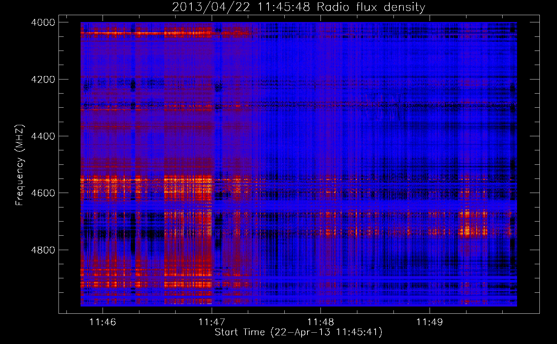Click the 4000 frequency axis label
This screenshot has height=344, width=557.
[x=43, y=22]
